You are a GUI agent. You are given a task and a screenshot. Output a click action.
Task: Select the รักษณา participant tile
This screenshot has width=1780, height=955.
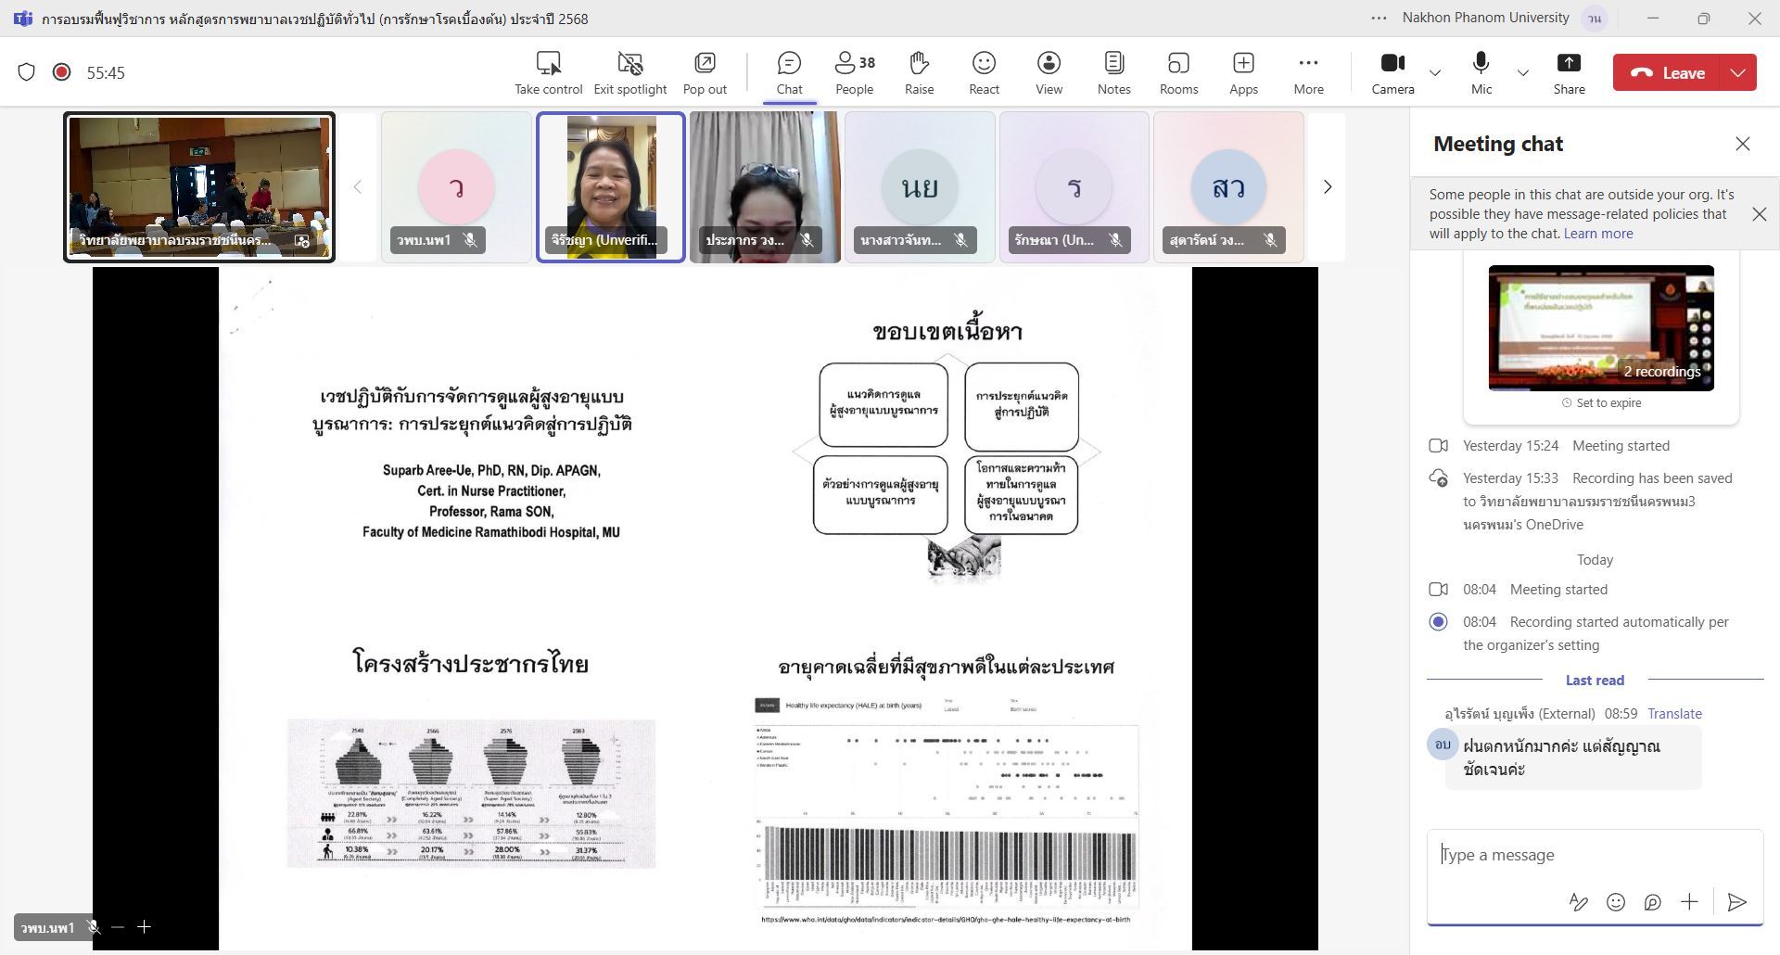[1074, 187]
